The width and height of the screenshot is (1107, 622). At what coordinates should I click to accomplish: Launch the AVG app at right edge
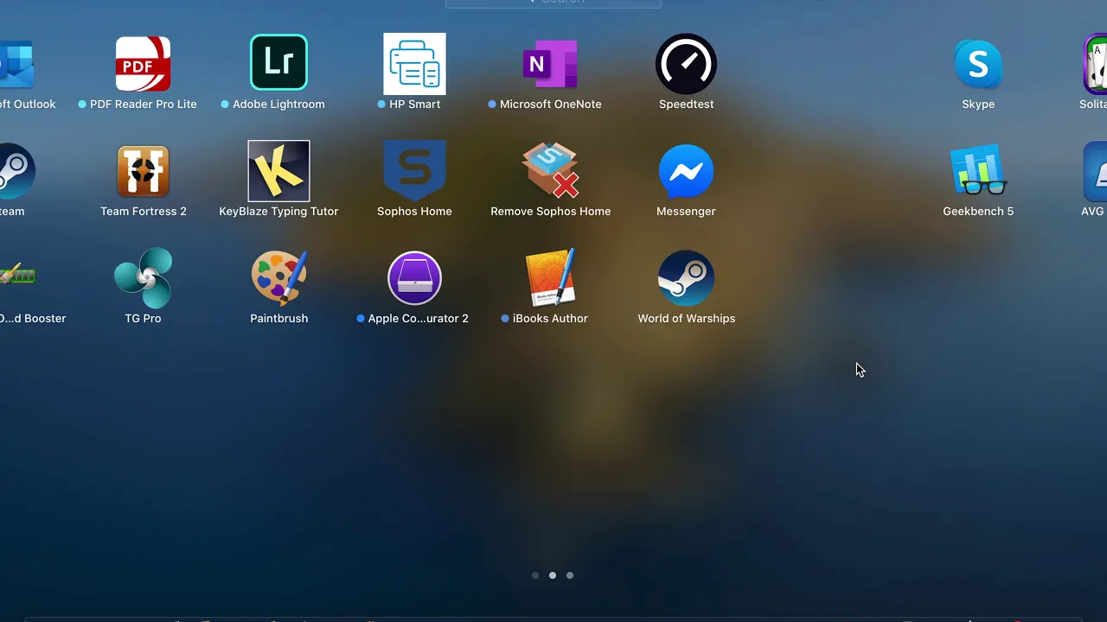point(1095,171)
